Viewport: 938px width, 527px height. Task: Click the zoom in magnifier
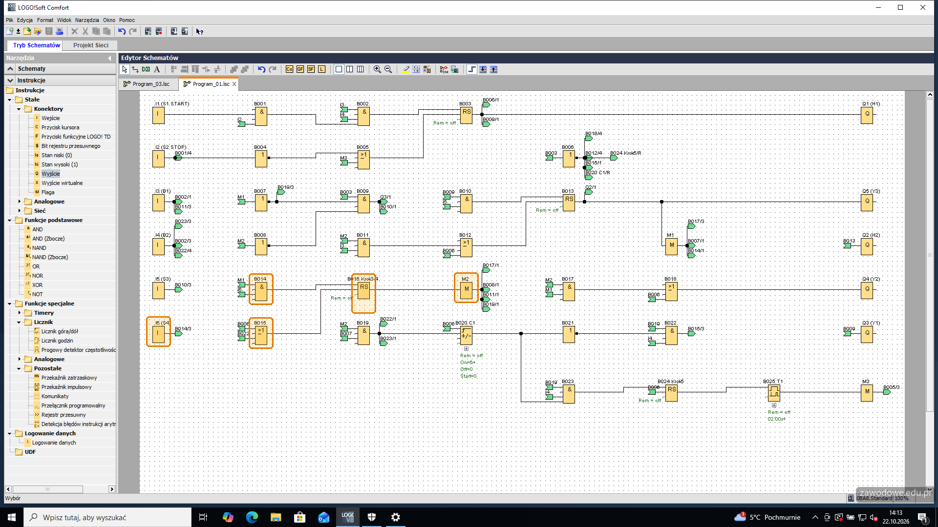tap(377, 69)
